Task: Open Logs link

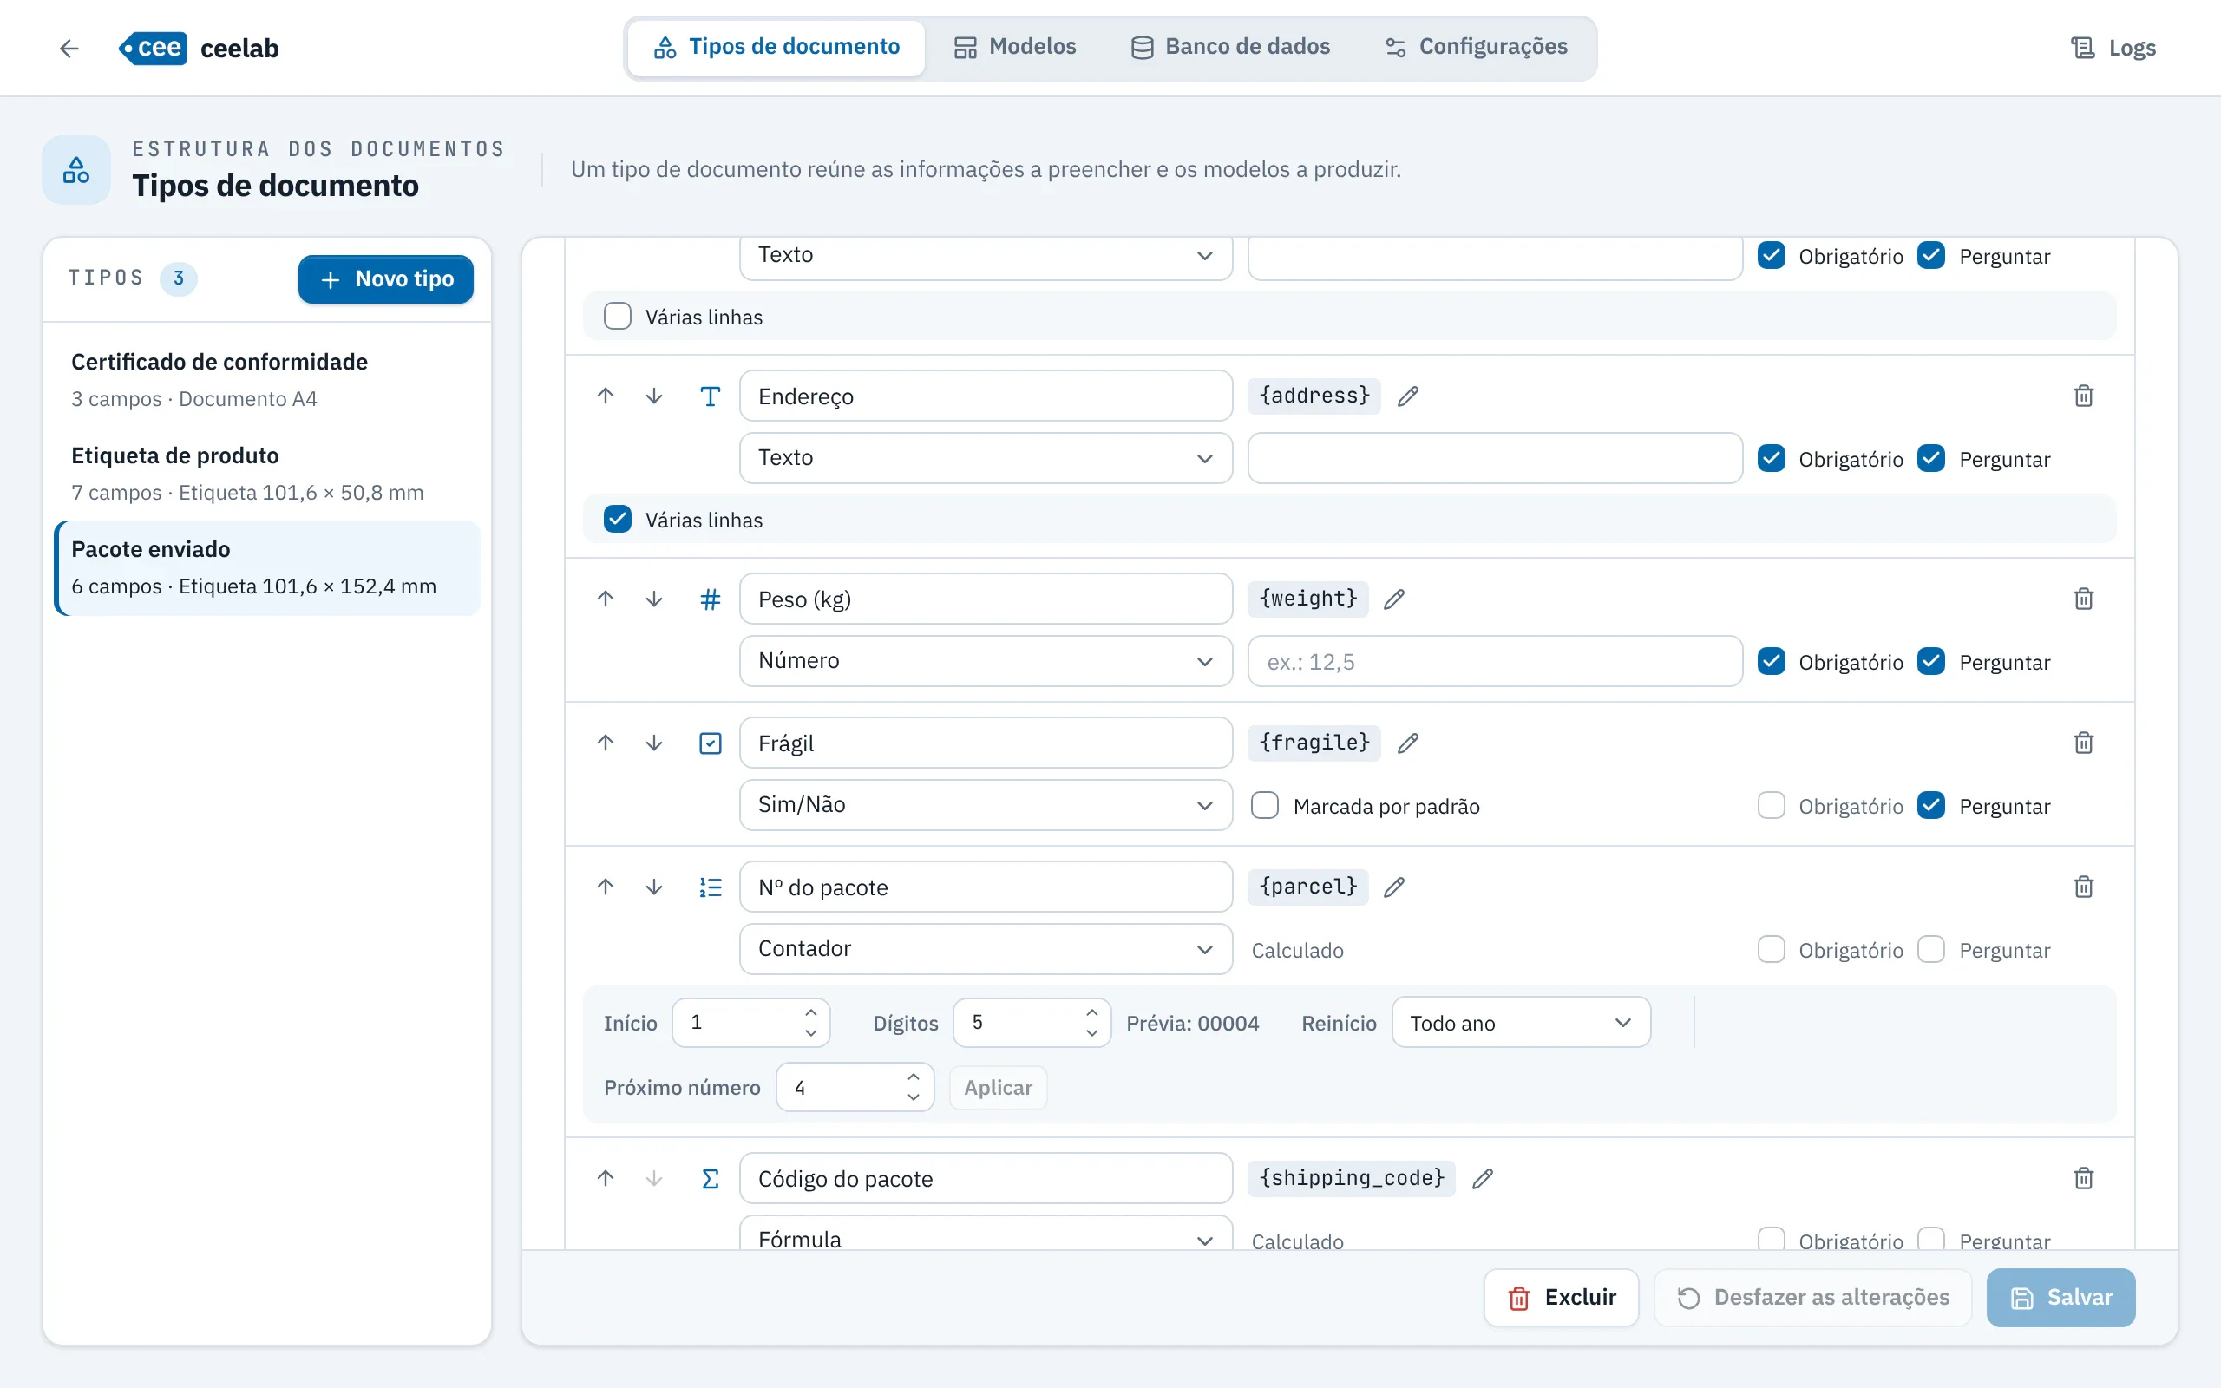Action: pyautogui.click(x=2113, y=48)
